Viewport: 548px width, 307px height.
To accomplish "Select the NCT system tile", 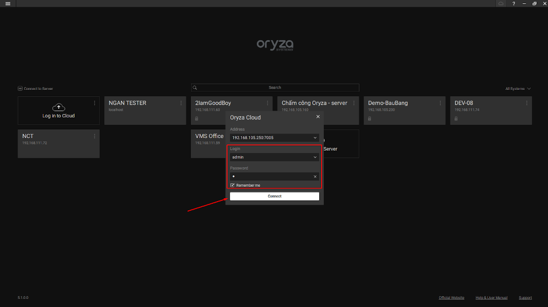I will (x=58, y=144).
